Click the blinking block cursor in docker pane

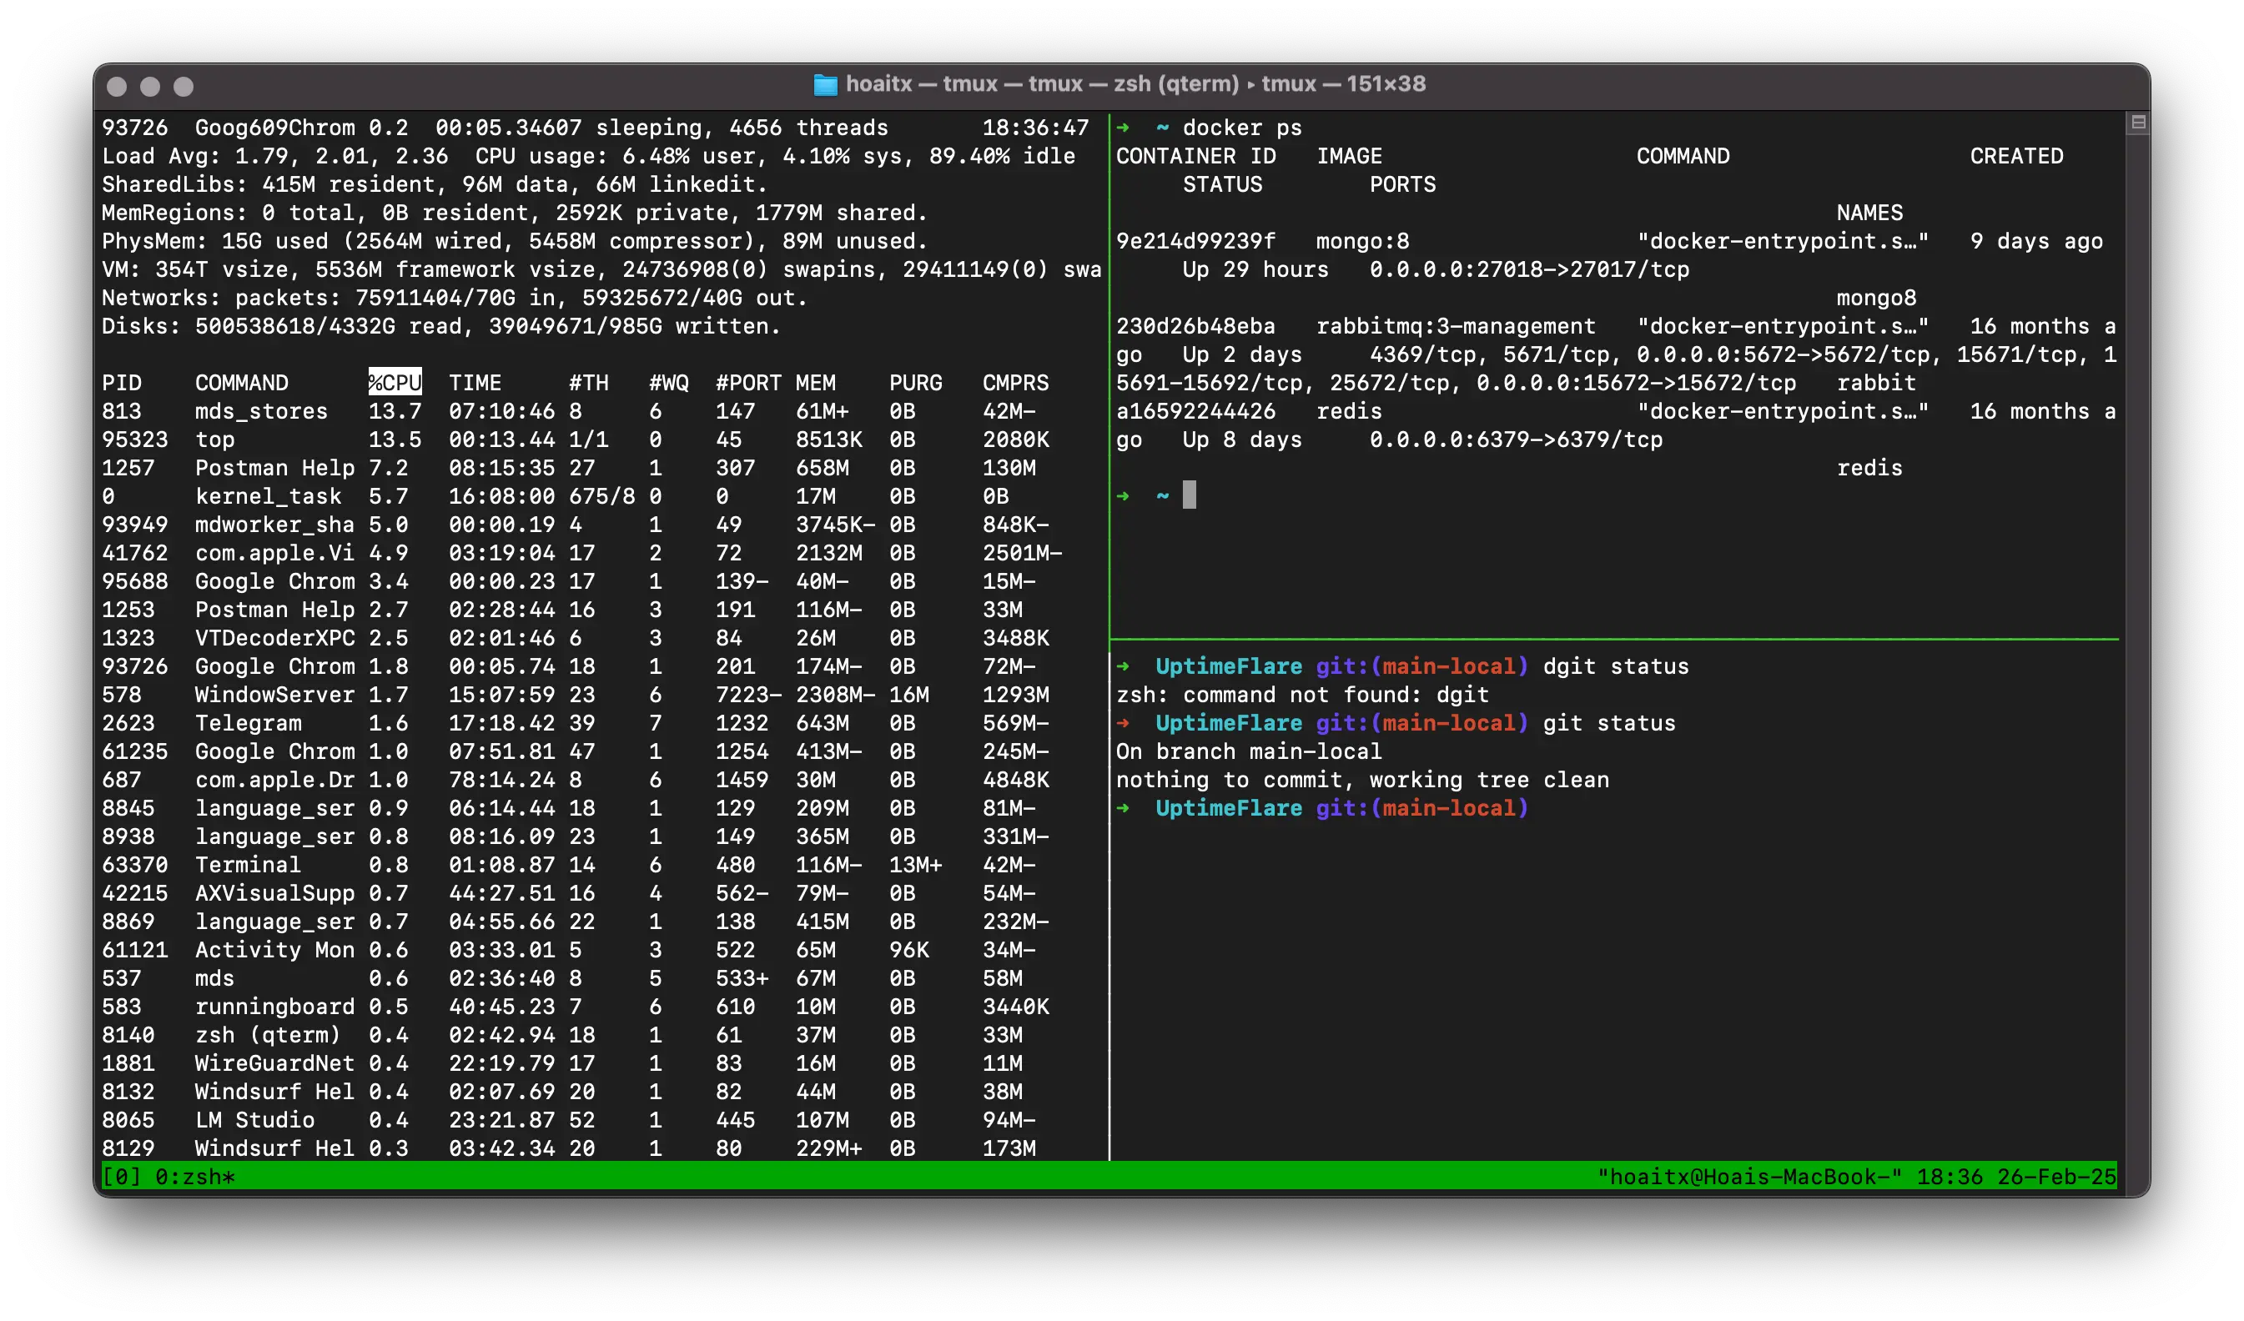1189,495
